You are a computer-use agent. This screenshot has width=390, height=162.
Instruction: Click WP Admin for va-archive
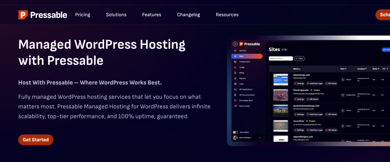pos(331,130)
